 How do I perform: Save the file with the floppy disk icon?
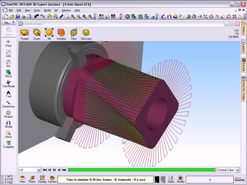pos(18,16)
